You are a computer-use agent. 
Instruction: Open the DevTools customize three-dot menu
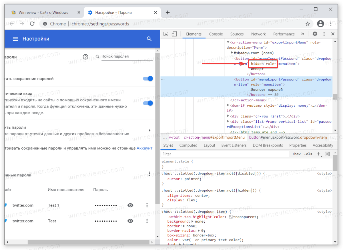[x=324, y=34]
